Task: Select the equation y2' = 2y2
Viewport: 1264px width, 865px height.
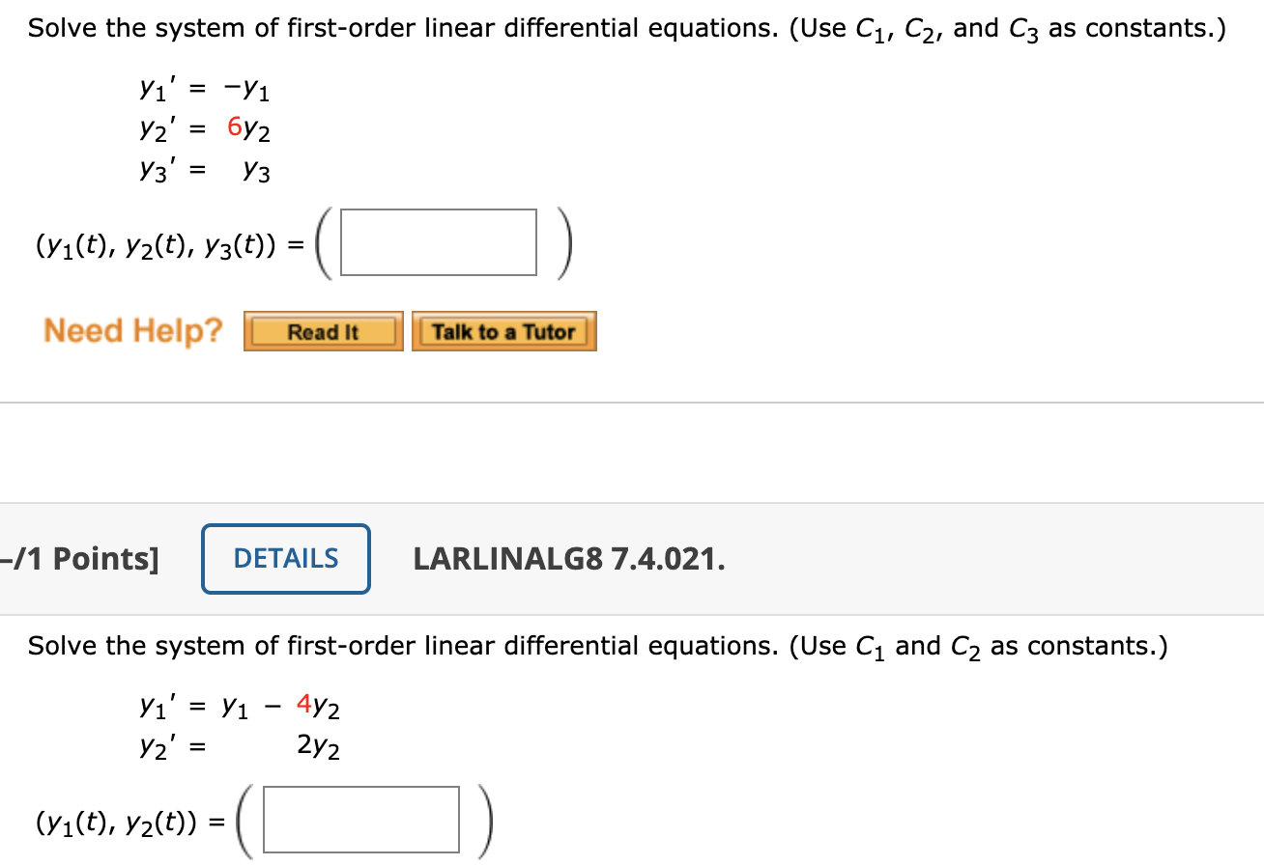Action: coord(240,746)
